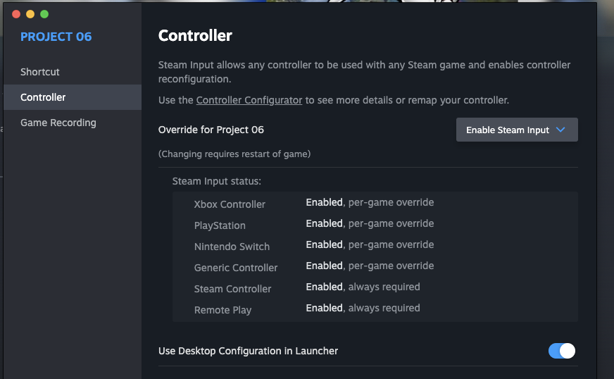This screenshot has width=614, height=379.
Task: Select the PlayStation status entry
Action: (x=220, y=225)
